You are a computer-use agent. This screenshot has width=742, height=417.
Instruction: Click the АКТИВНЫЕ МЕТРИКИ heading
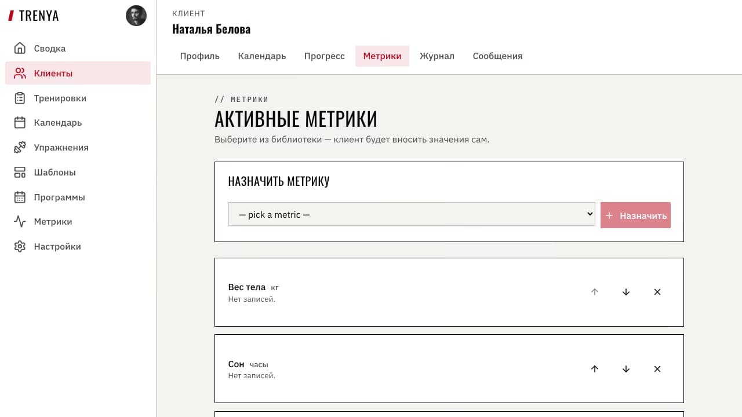tap(296, 119)
